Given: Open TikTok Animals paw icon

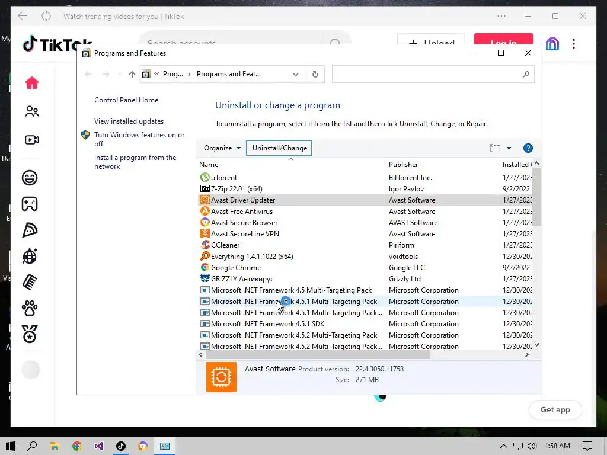Looking at the screenshot, I should coord(30,308).
